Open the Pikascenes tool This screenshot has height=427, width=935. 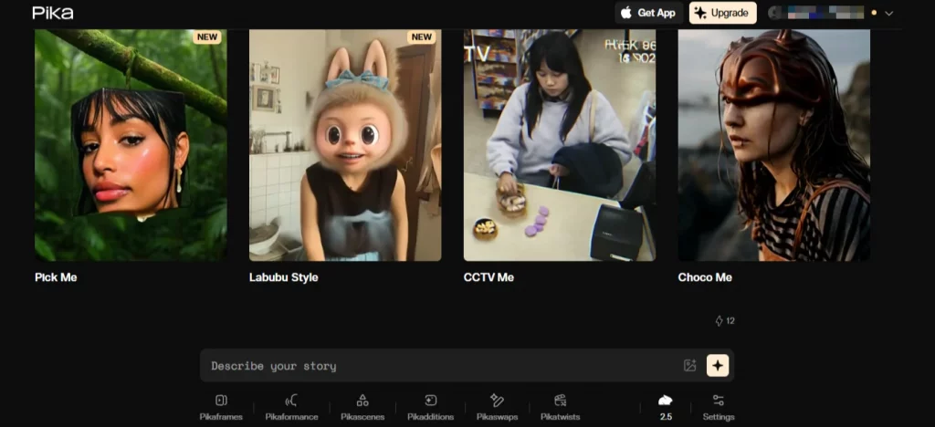point(362,406)
